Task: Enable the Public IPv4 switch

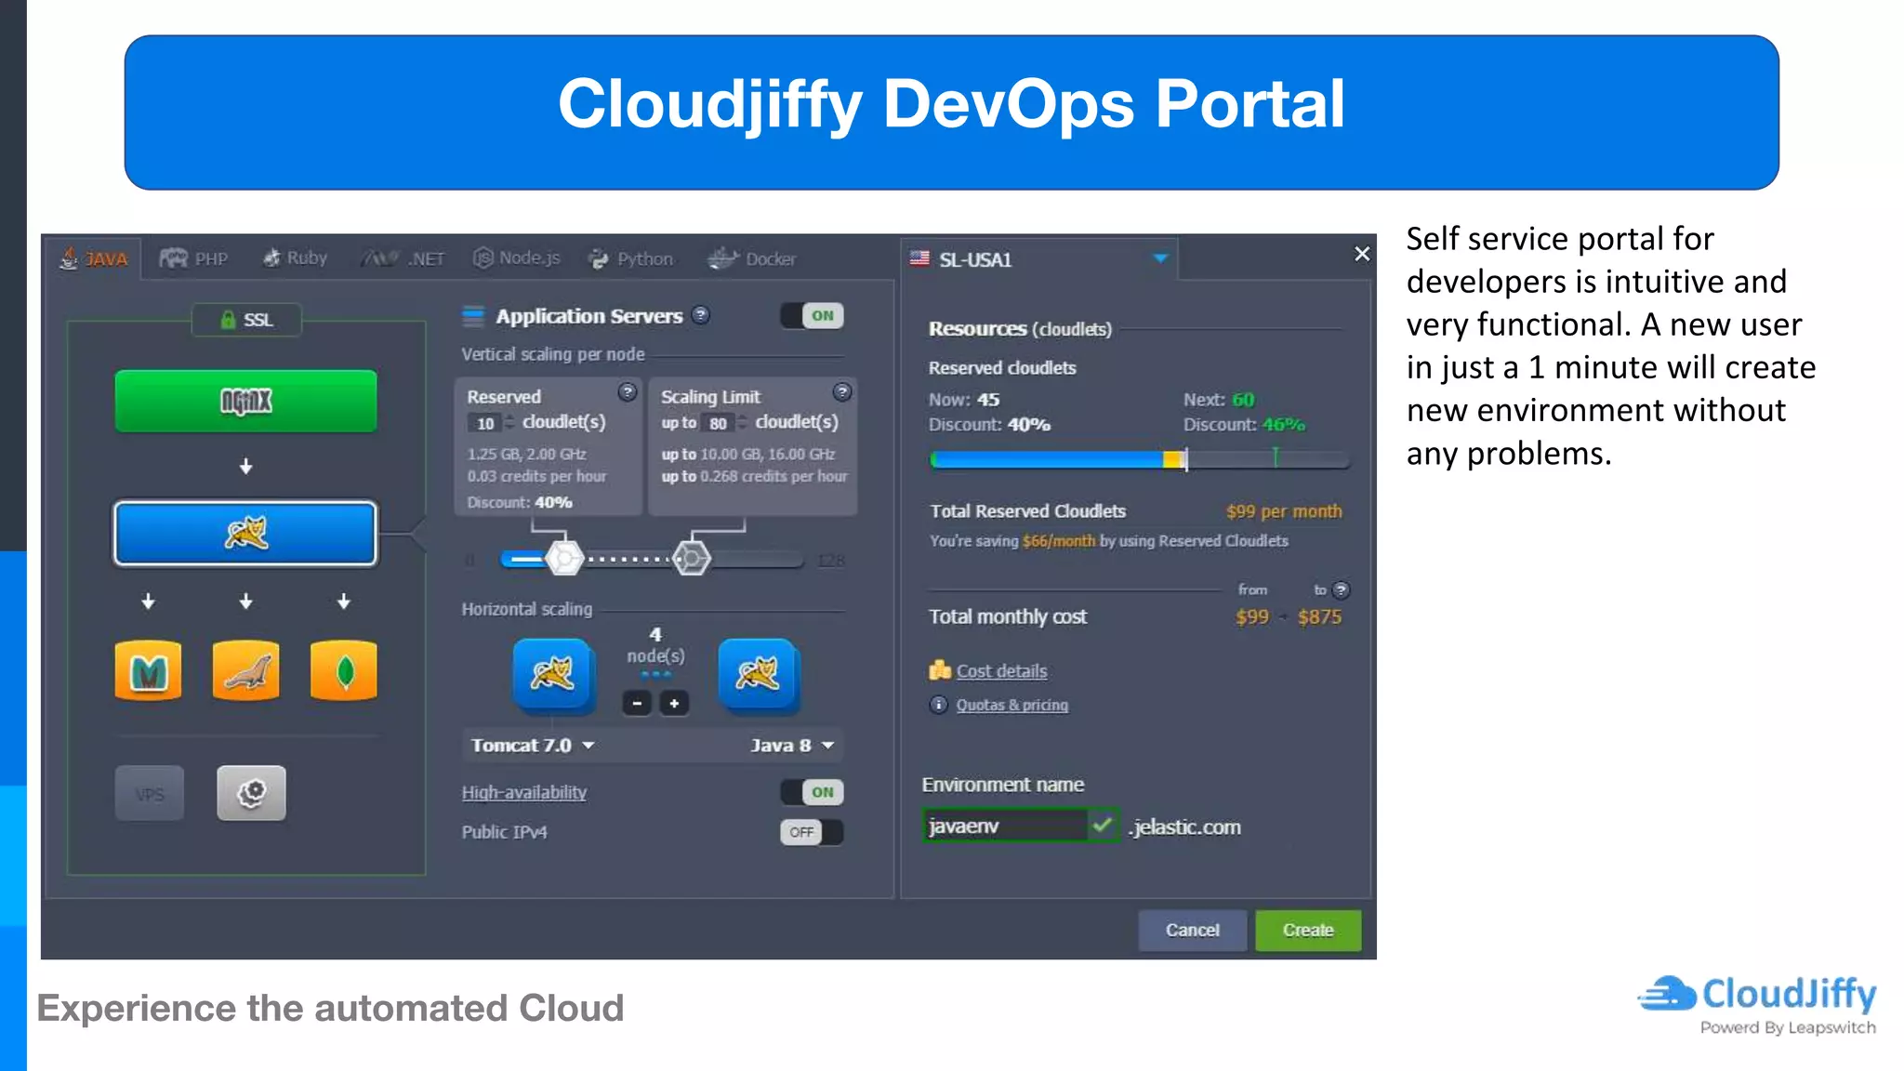Action: 812,832
